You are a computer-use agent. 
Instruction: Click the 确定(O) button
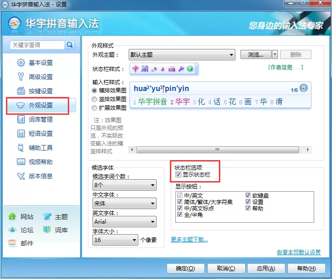(185, 268)
